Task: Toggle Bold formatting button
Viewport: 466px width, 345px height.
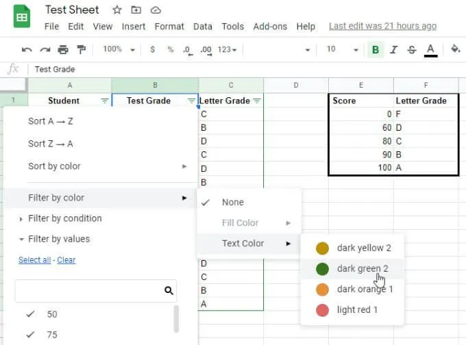Action: coord(376,49)
